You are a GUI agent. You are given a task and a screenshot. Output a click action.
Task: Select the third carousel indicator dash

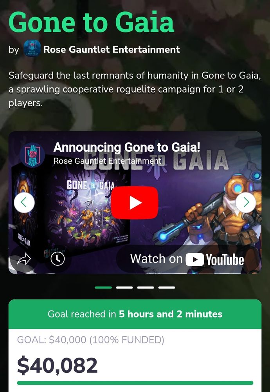(x=146, y=287)
